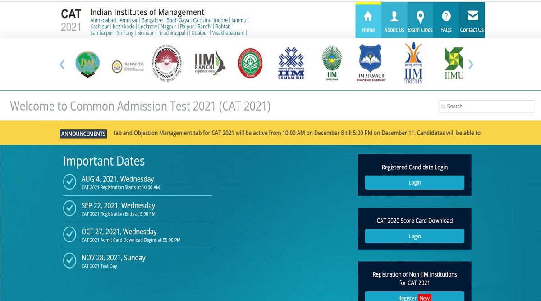Click Login under CAT 2020 Score Card
This screenshot has height=301, width=541.
(x=414, y=236)
